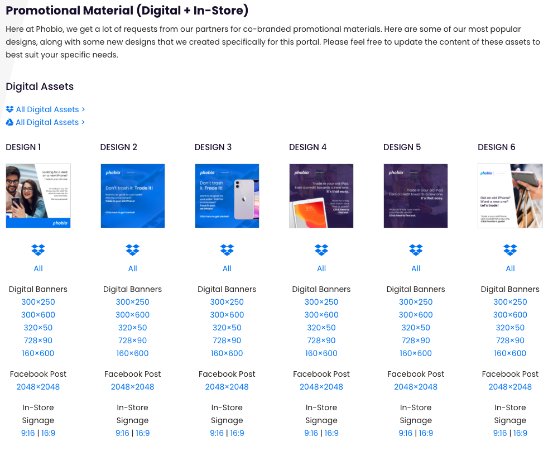Viewport: 553px width, 451px height.
Task: Open Design 6 In-Store Signage 16:9
Action: pyautogui.click(x=520, y=433)
